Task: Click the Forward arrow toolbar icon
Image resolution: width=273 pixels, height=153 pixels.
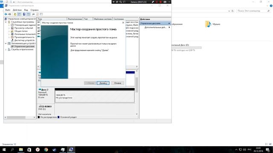Action: click(10, 14)
